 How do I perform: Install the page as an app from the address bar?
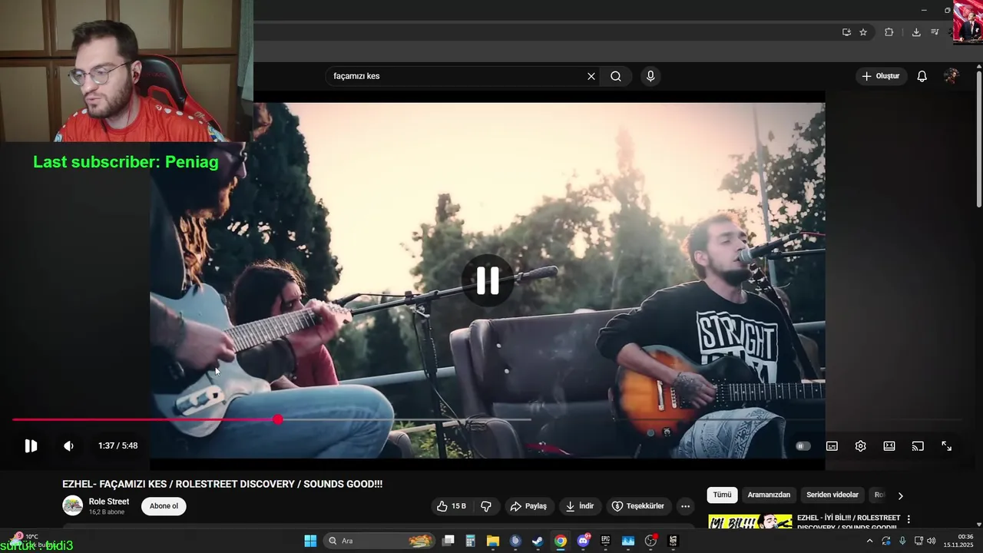tap(846, 32)
